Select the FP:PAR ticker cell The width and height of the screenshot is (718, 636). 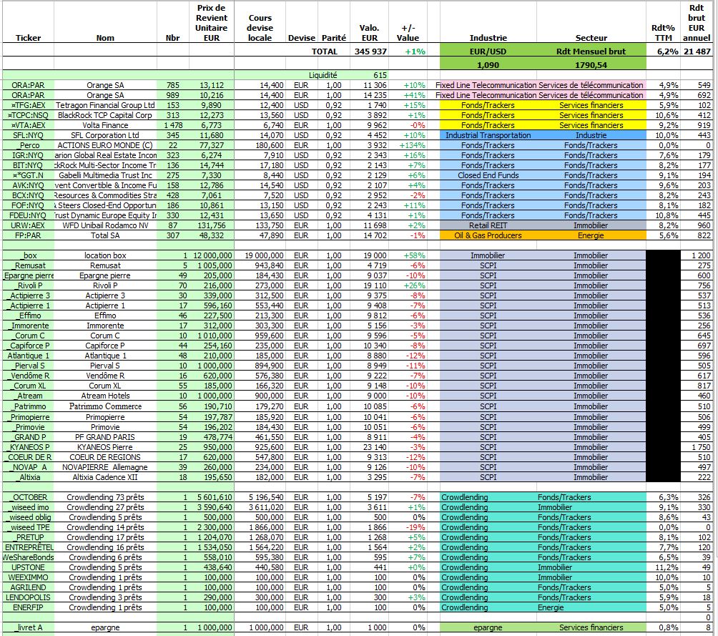point(28,235)
